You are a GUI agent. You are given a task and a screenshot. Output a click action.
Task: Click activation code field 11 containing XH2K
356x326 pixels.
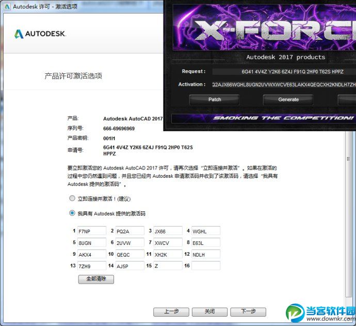pos(168,254)
